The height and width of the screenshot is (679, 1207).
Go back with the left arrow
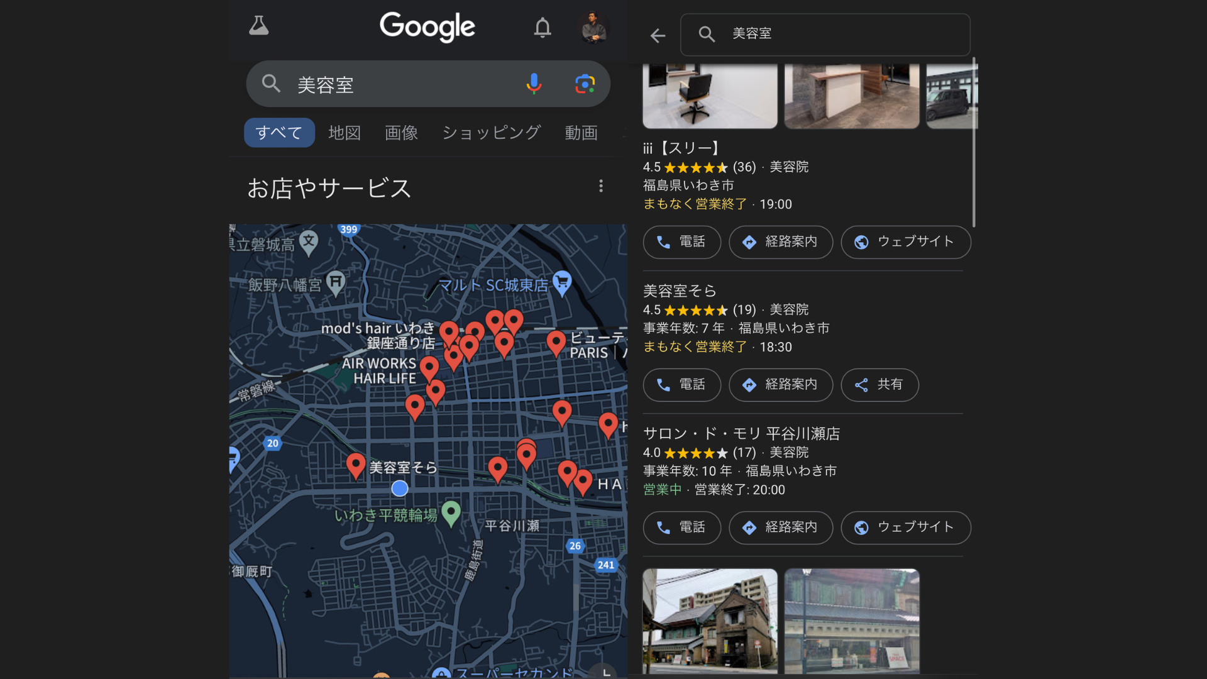pyautogui.click(x=658, y=36)
